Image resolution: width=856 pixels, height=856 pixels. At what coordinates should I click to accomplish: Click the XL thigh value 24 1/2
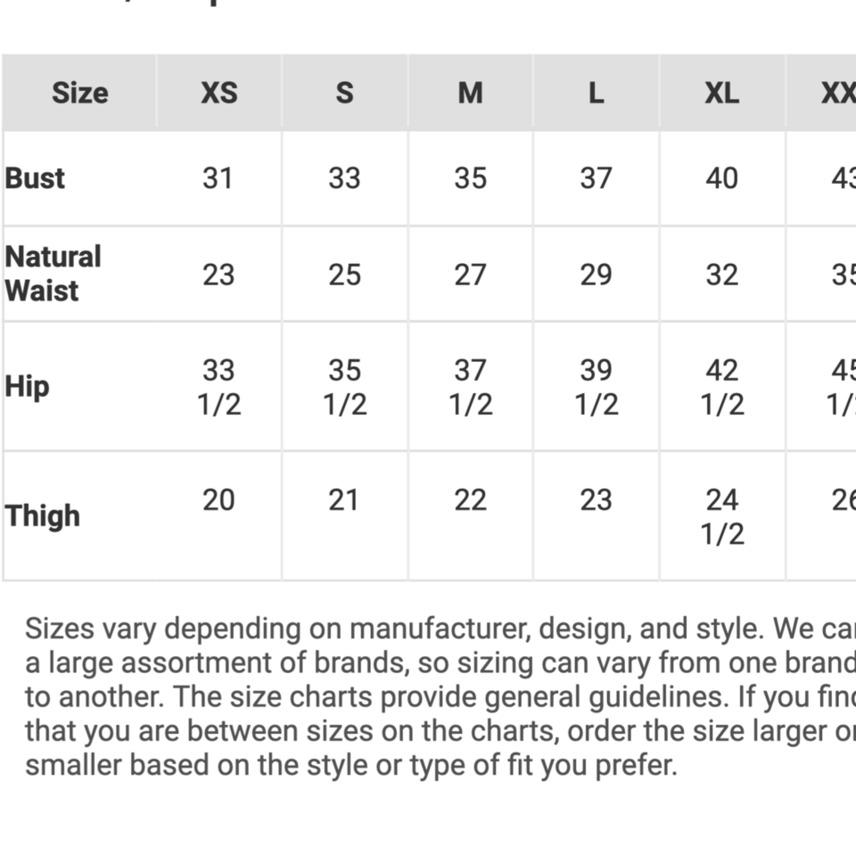tap(721, 516)
